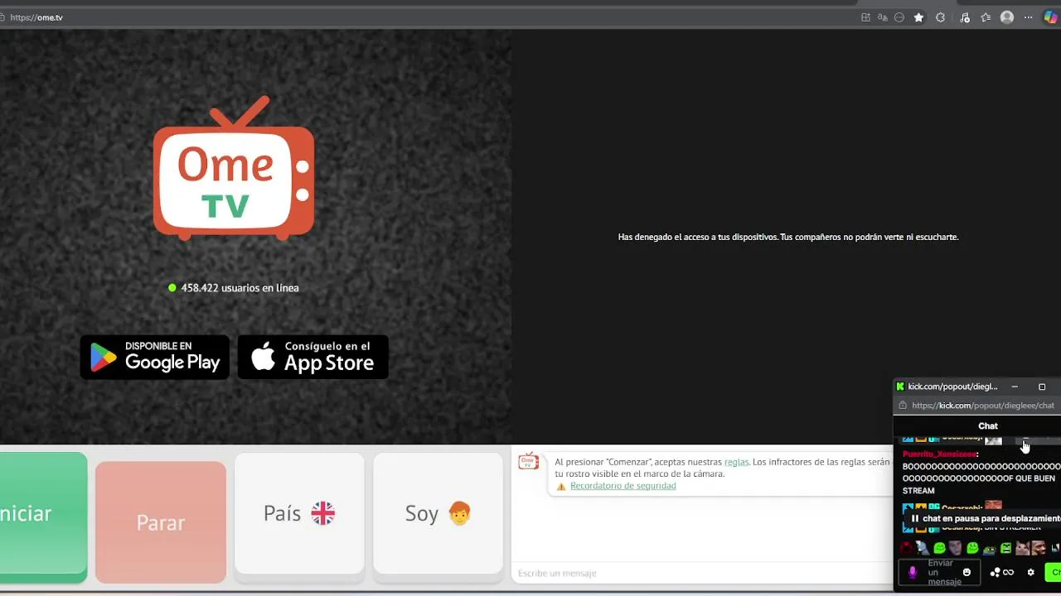Open the browser profile avatar
This screenshot has width=1061, height=596.
pos(1007,17)
